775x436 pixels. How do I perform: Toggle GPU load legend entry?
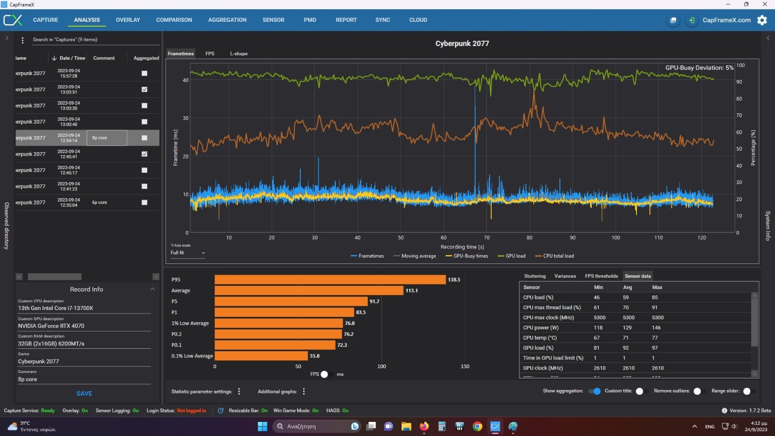(511, 256)
